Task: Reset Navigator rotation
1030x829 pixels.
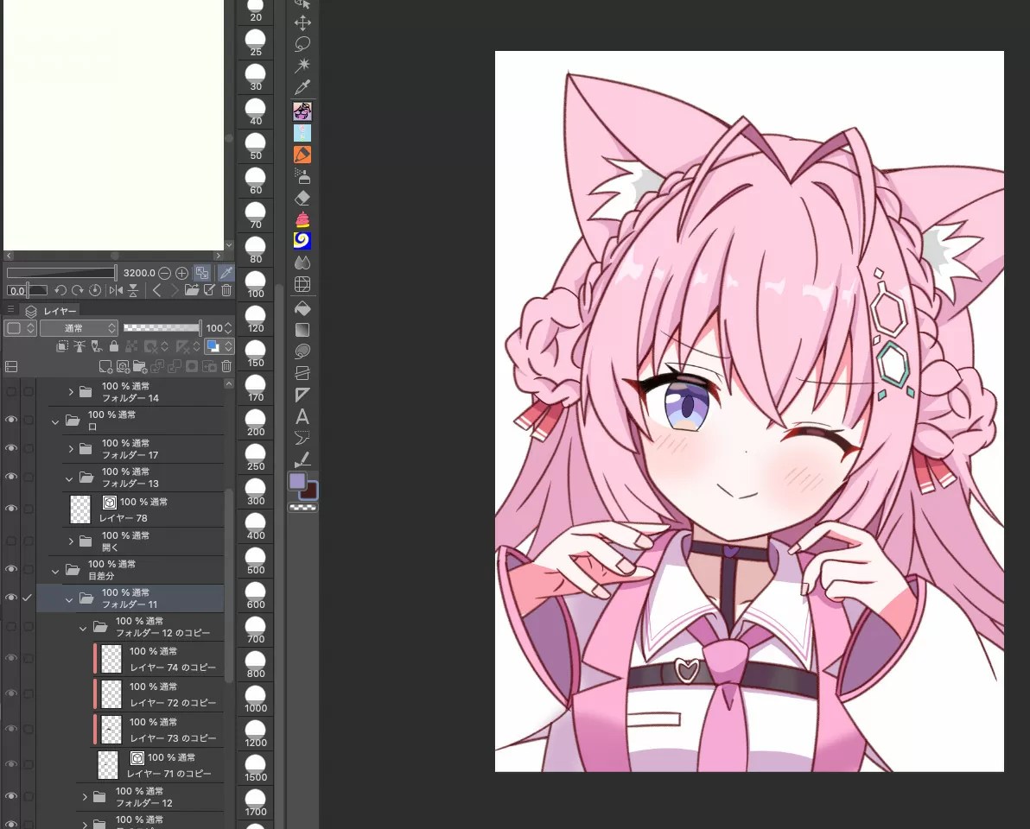Action: [x=94, y=289]
